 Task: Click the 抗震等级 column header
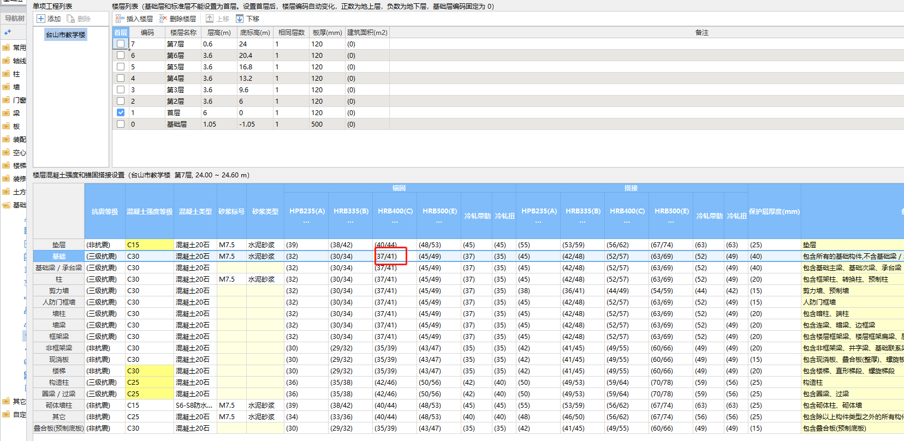(105, 212)
